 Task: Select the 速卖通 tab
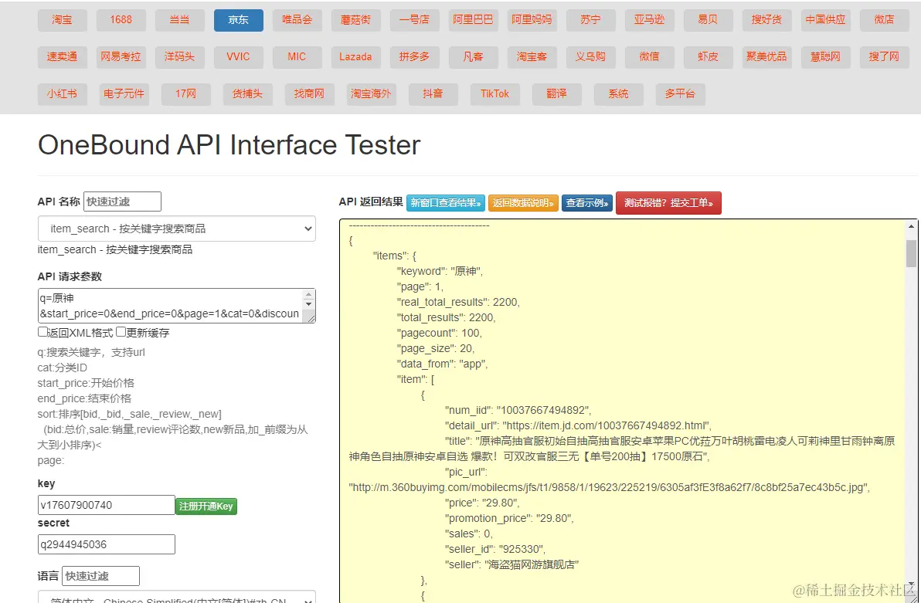click(63, 57)
